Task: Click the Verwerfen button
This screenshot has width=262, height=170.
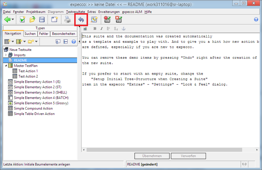Action: [188, 156]
